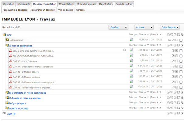
Task: Click the add-document icon on A–Fiches techniques row
Action: (x=182, y=45)
